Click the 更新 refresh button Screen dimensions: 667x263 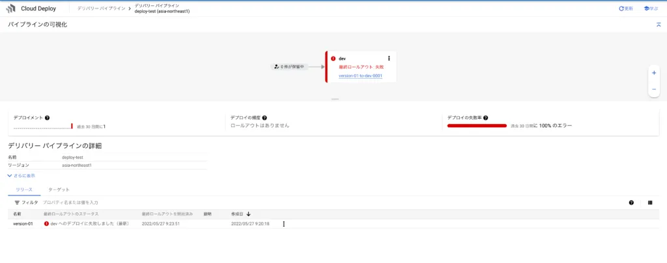[x=626, y=8]
